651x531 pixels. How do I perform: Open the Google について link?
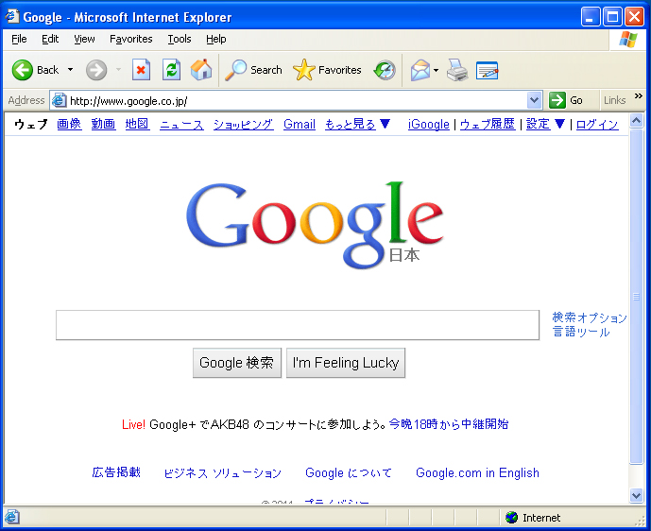click(x=349, y=472)
